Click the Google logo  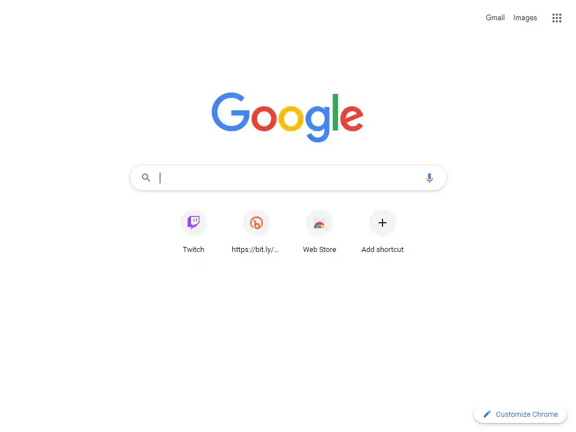tap(287, 117)
